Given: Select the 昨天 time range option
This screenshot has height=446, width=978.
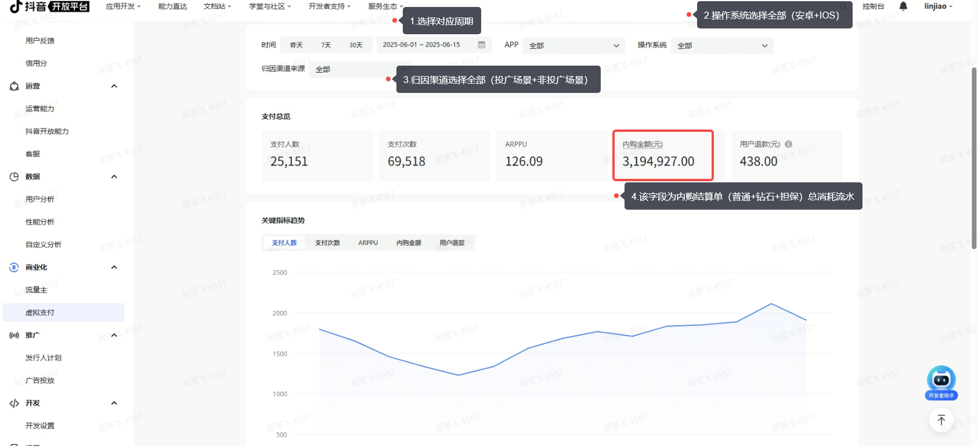Looking at the screenshot, I should [297, 45].
